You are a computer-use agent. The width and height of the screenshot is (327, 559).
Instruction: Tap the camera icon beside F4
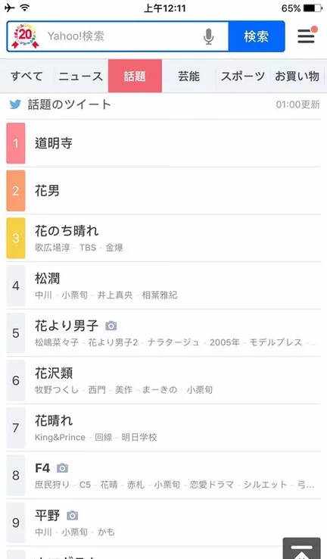pos(62,468)
